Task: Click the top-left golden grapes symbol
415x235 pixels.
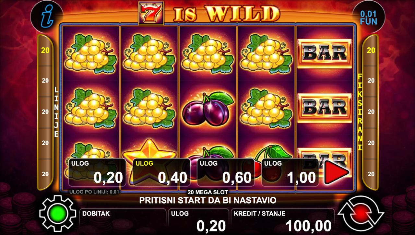Action: tap(90, 53)
